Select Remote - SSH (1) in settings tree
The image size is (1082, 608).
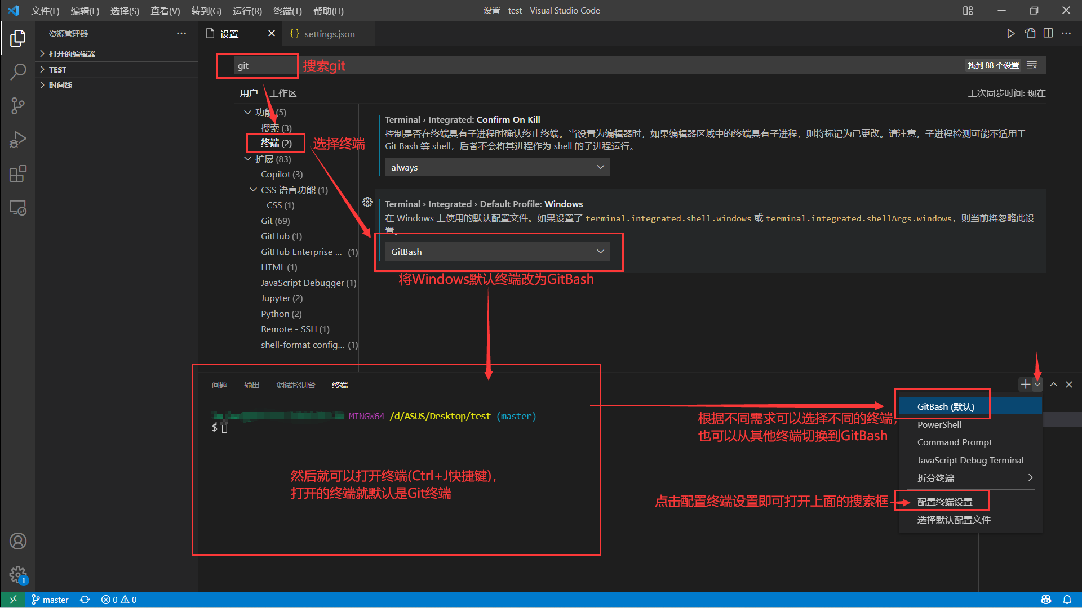(295, 329)
